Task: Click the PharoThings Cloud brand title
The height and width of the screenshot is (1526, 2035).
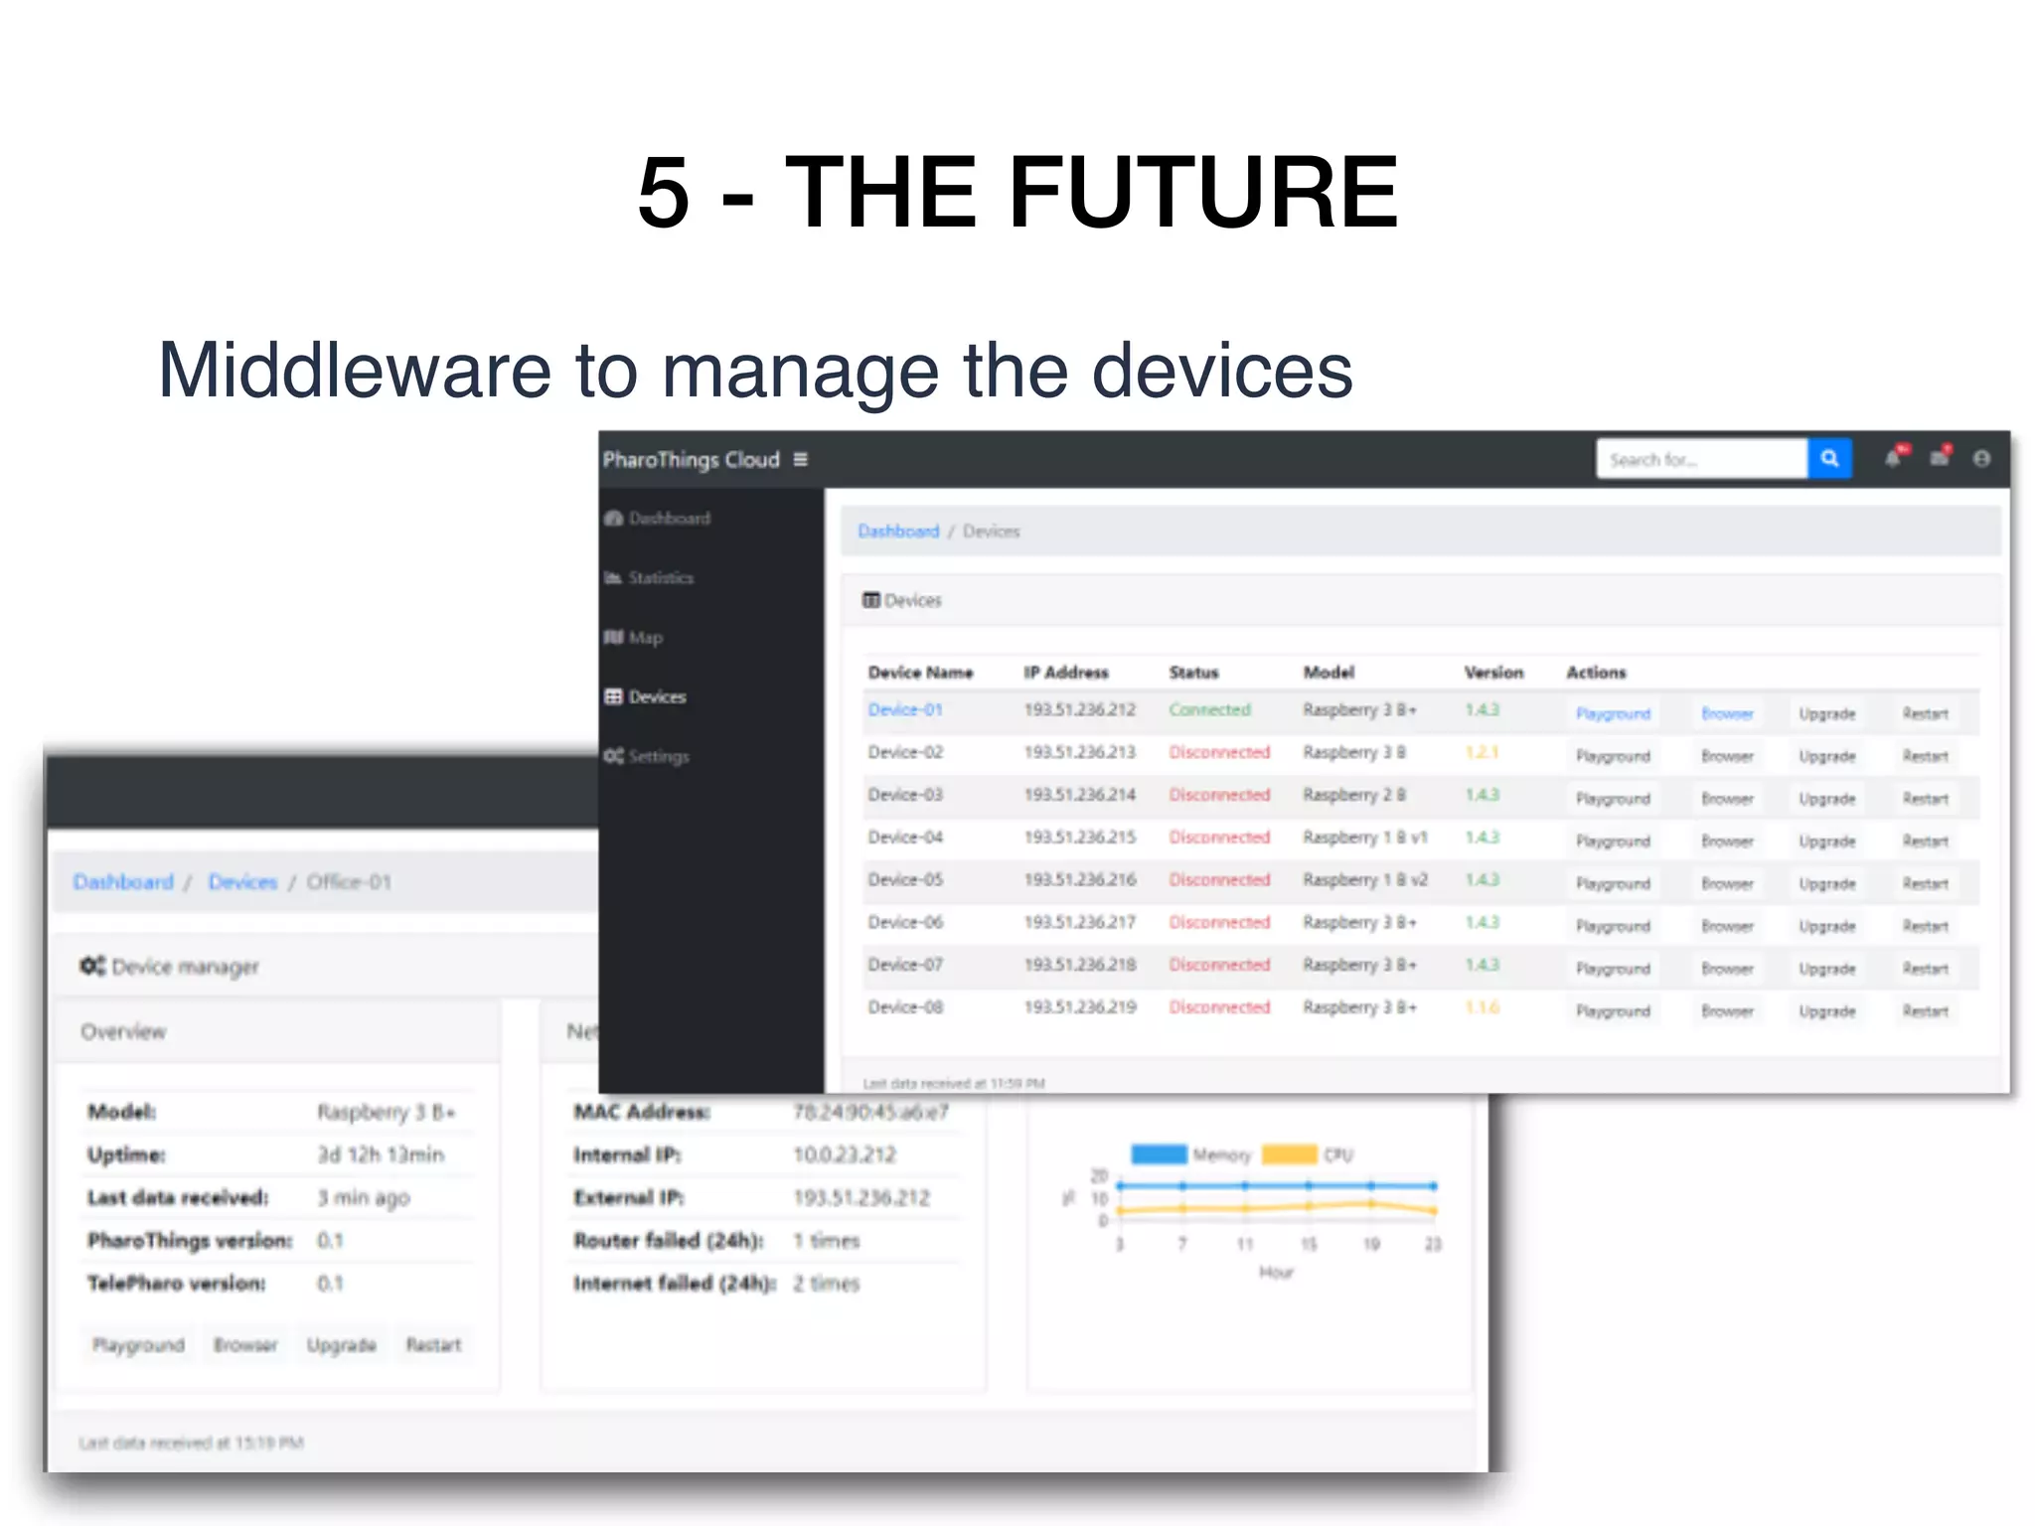Action: point(691,460)
